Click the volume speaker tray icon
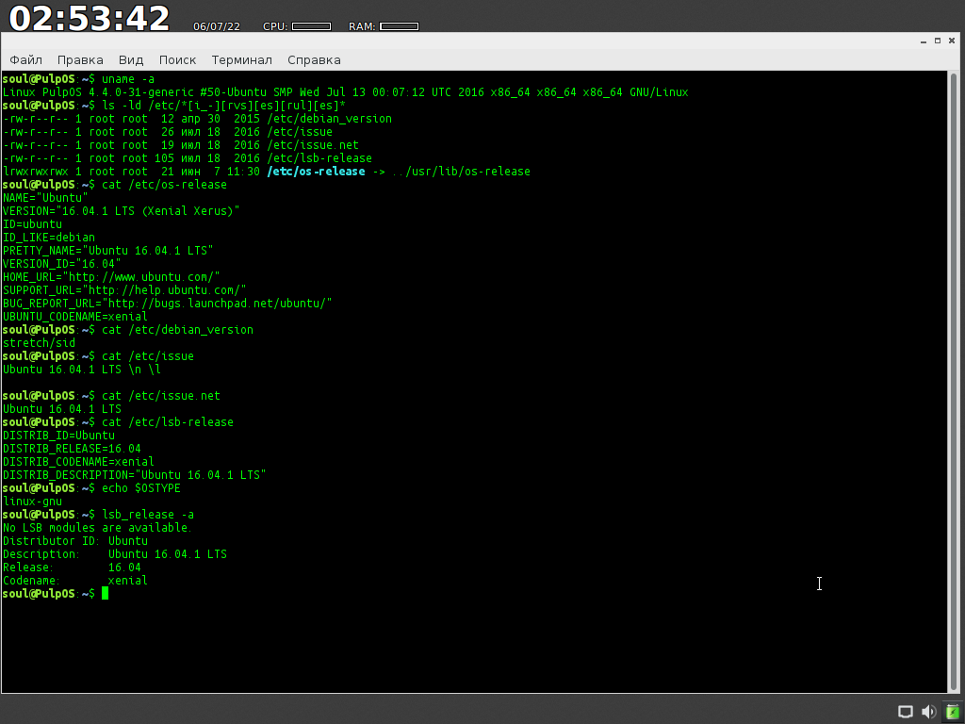Screen dimensions: 965x724 928,712
